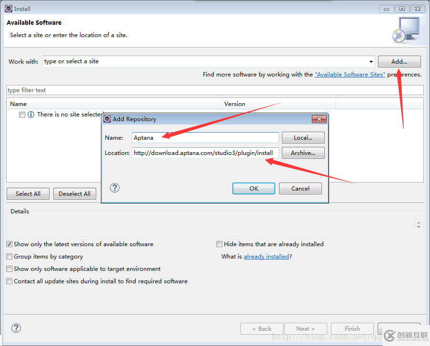
Task: Cancel the Add Repository dialog
Action: click(x=300, y=188)
